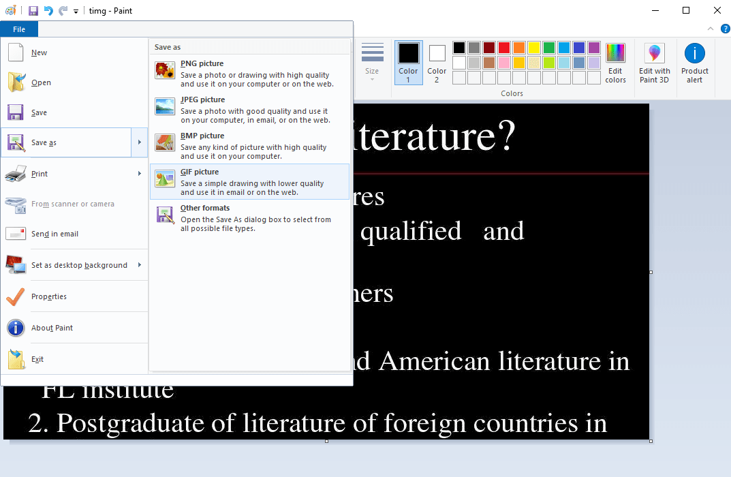The height and width of the screenshot is (477, 731).
Task: Click the Exit icon
Action: 16,359
